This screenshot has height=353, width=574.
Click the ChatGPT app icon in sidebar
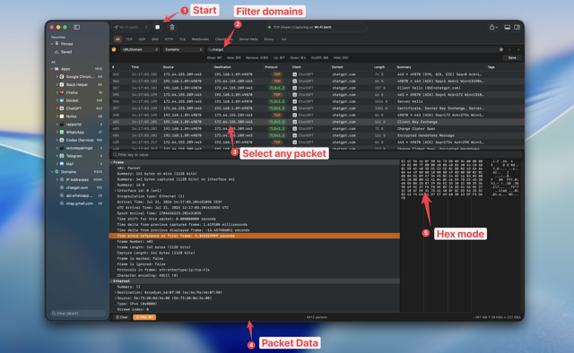point(62,108)
